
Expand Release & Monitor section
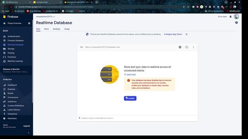pyautogui.click(x=15, y=70)
